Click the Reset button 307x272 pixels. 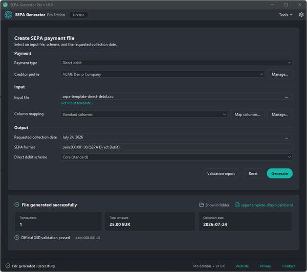pos(253,173)
